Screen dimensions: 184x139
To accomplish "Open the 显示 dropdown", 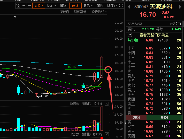I will tap(88, 6).
